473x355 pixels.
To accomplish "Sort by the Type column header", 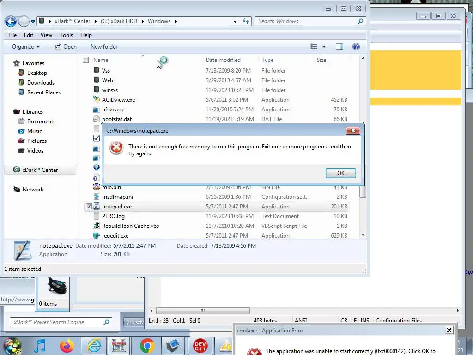I will (x=267, y=60).
